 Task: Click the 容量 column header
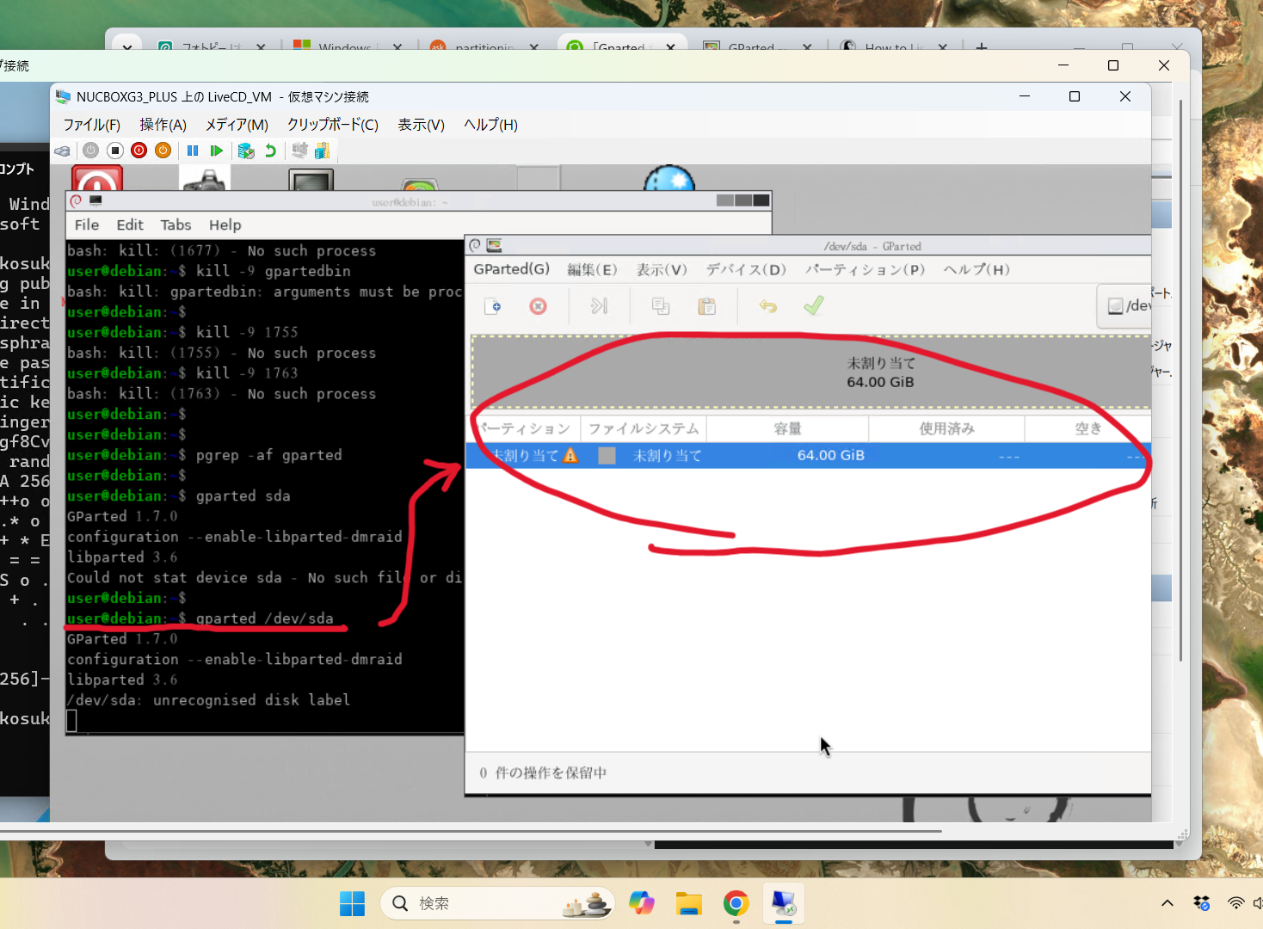pos(787,428)
